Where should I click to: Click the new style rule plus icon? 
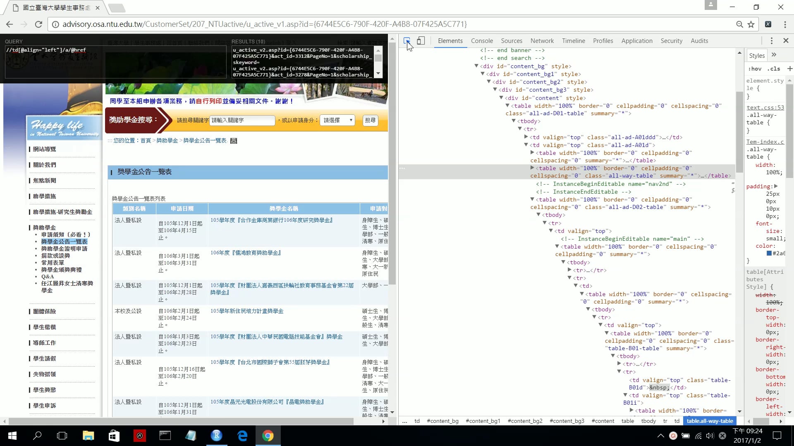coord(789,69)
